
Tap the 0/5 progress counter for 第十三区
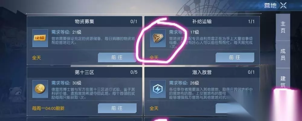pos(134,72)
